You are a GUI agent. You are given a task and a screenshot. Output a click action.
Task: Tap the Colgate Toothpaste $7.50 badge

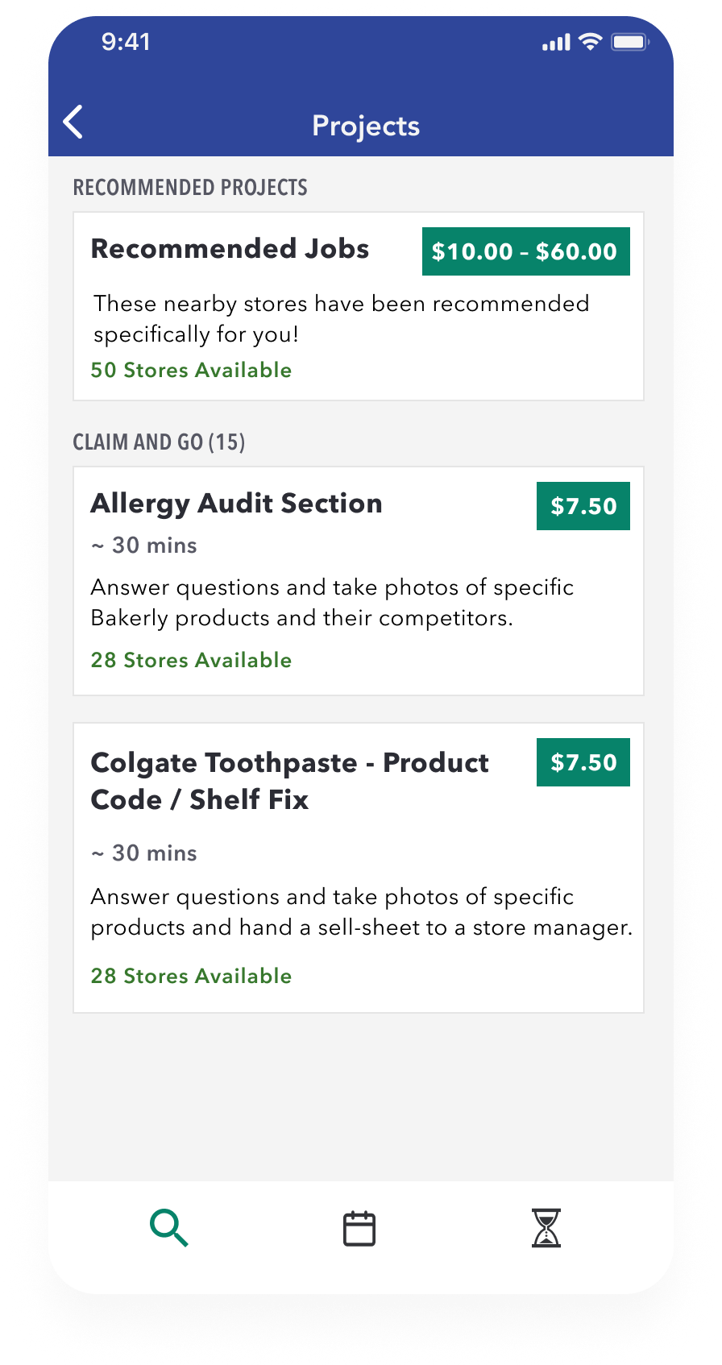(x=583, y=762)
